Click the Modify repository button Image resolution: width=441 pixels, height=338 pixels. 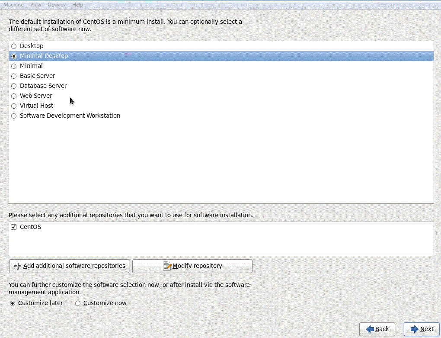(x=192, y=266)
